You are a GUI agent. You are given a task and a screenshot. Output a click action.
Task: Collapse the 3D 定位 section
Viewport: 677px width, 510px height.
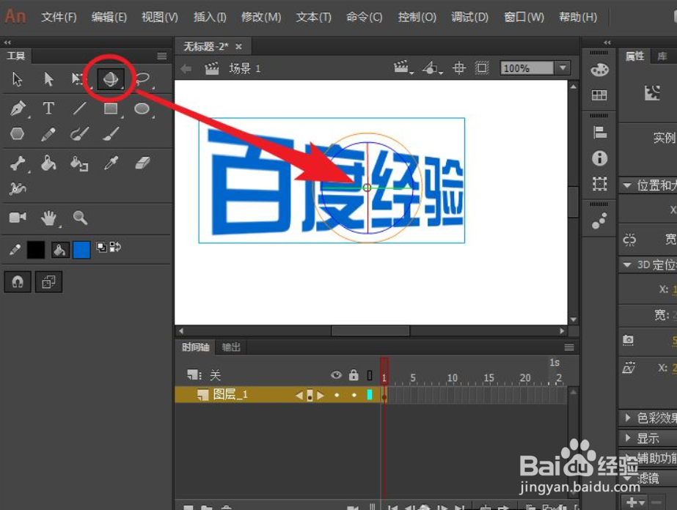pos(627,265)
